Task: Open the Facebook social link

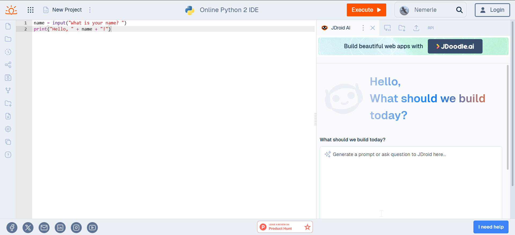Action: pos(12,228)
